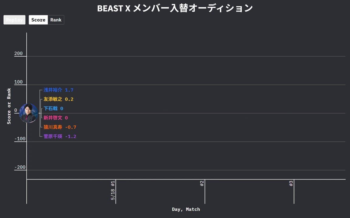Viewport: 350px width, 218px height.
Task: Click the #3 match axis marker
Action: point(291,183)
